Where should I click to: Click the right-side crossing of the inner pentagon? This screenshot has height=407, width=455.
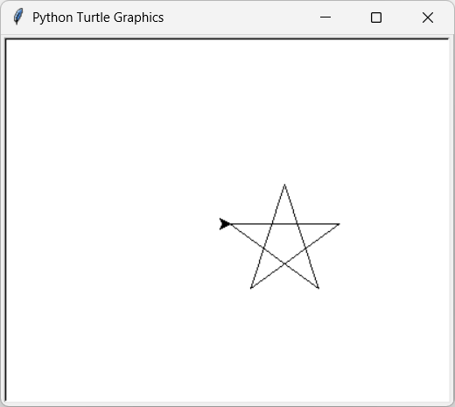pos(305,249)
